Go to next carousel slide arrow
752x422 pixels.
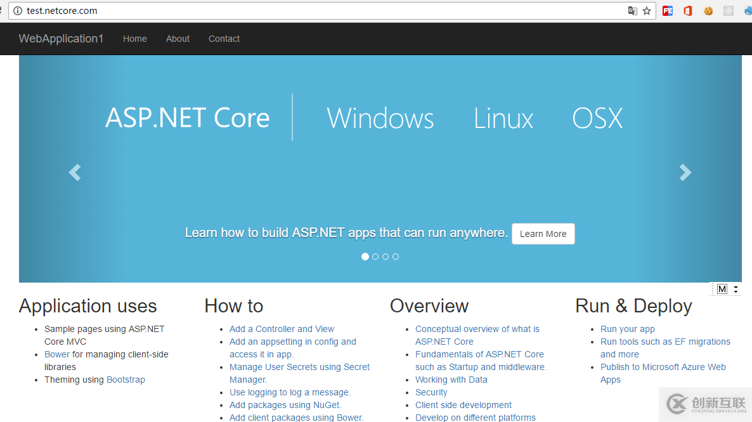point(685,172)
